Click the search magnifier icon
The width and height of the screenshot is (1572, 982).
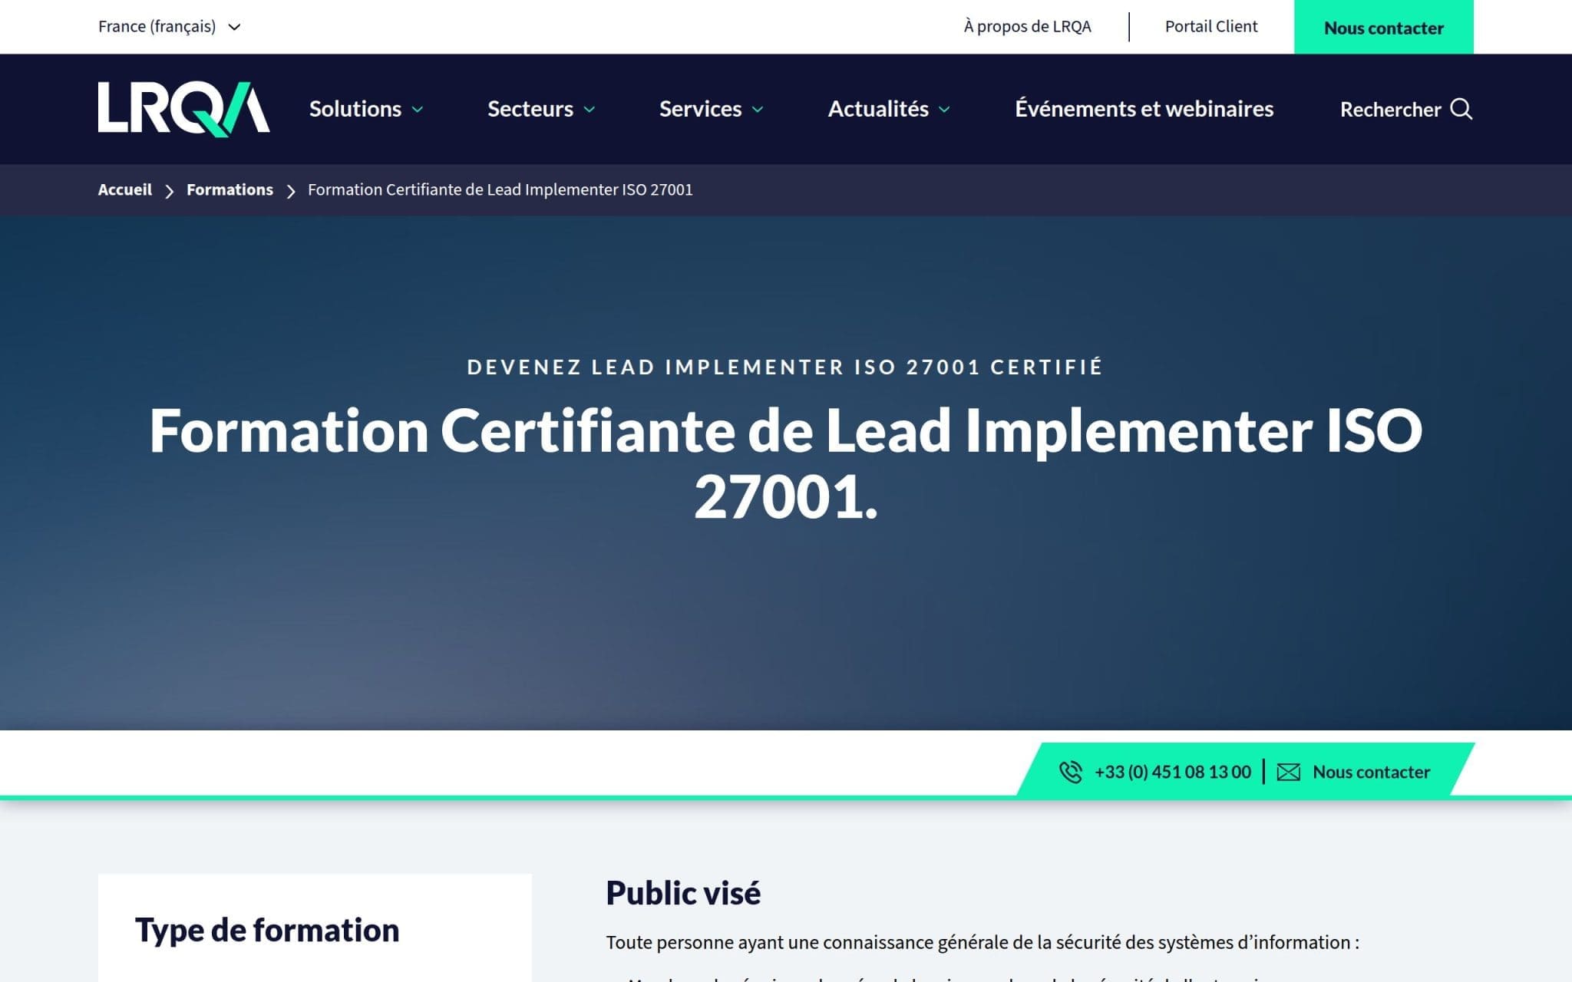(x=1461, y=110)
